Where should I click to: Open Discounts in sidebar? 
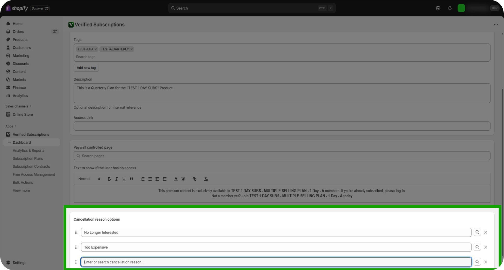pyautogui.click(x=21, y=64)
